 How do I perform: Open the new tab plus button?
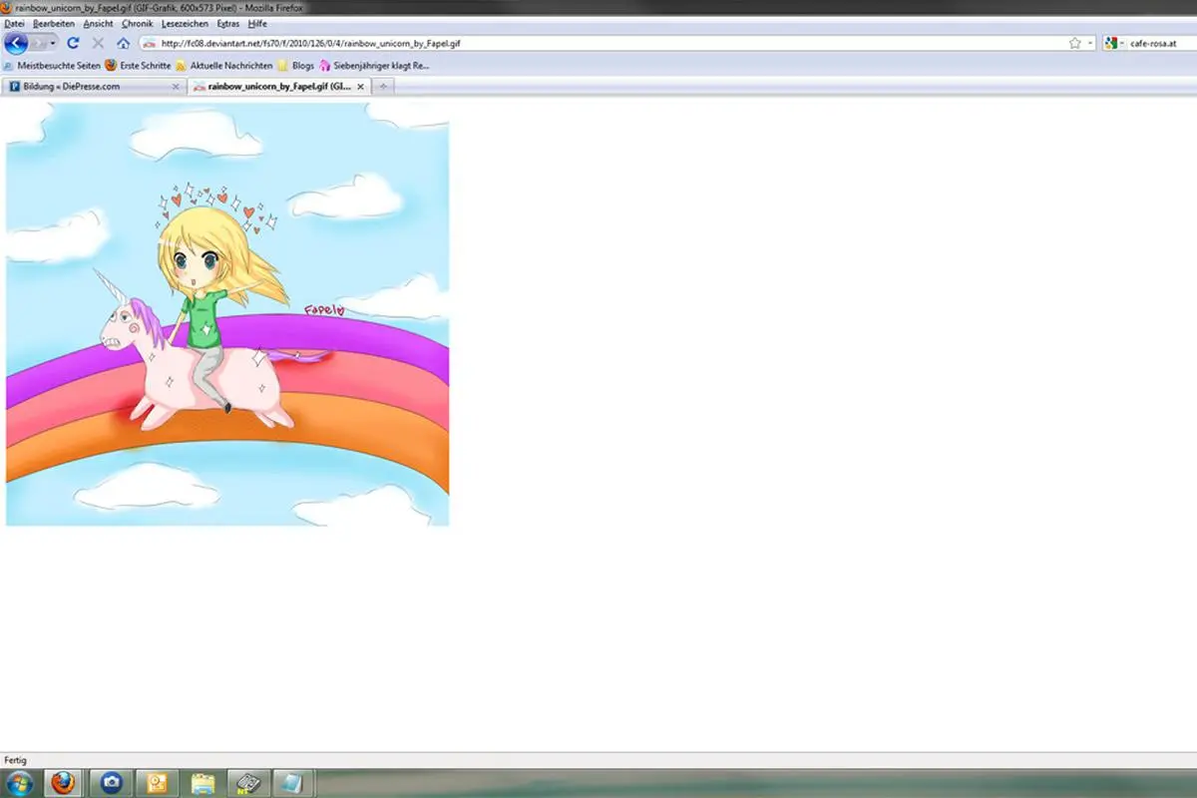point(383,87)
